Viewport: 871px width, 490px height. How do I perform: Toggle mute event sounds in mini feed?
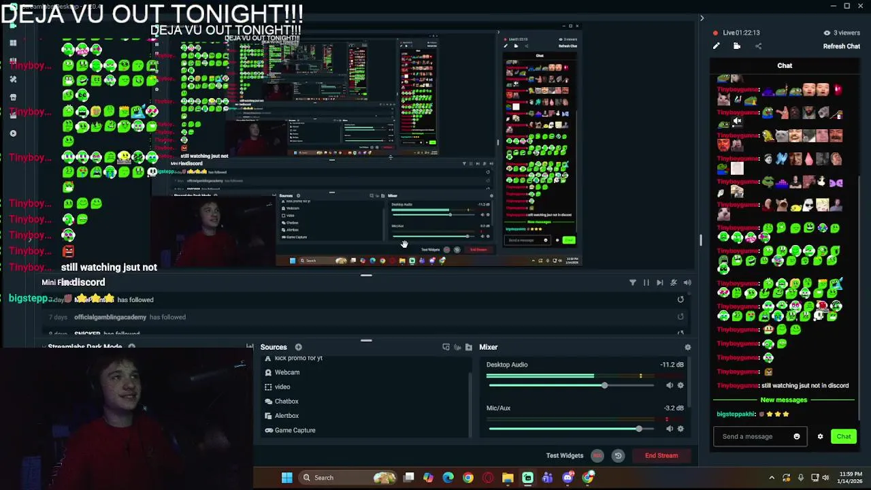point(673,282)
